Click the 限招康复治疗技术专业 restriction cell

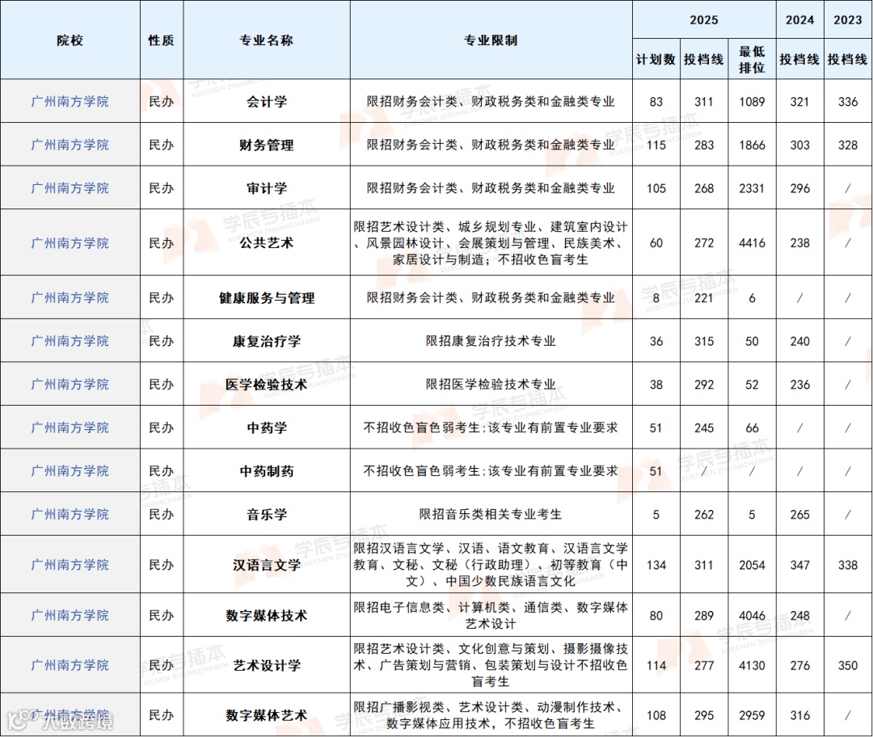coord(491,341)
